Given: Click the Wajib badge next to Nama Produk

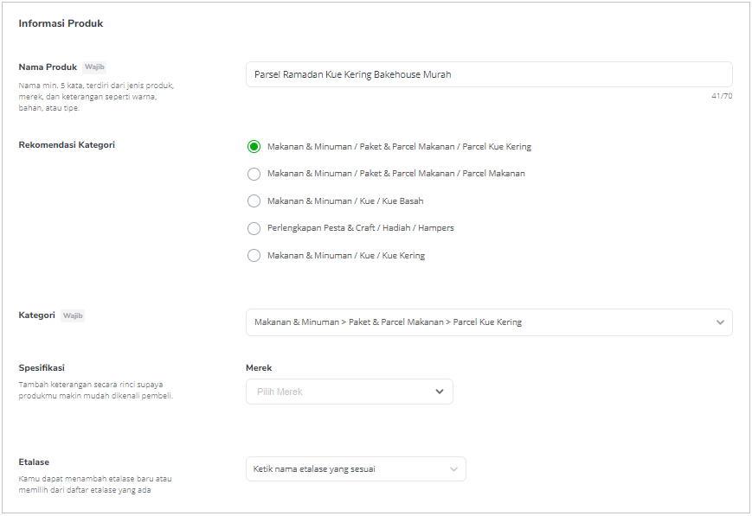Looking at the screenshot, I should (94, 67).
